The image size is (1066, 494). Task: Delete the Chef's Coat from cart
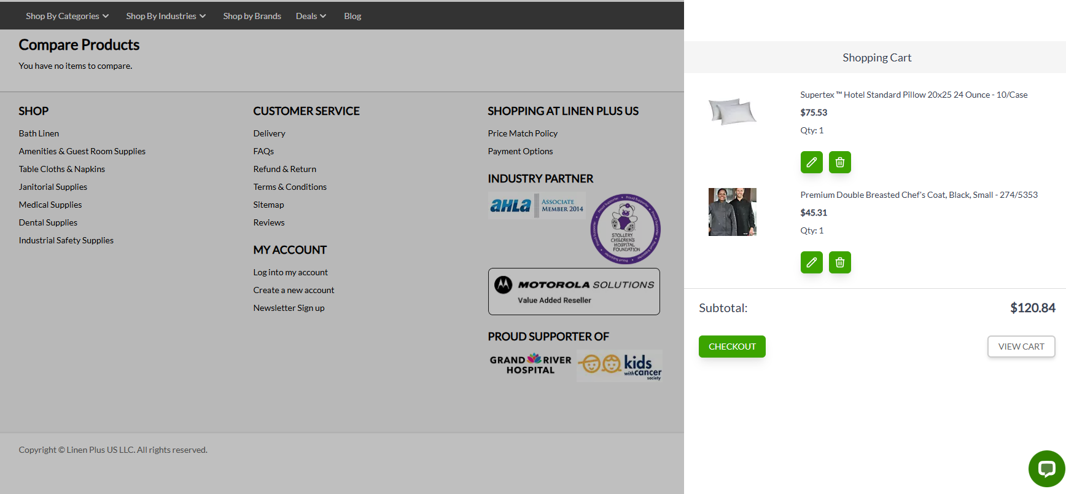point(839,262)
